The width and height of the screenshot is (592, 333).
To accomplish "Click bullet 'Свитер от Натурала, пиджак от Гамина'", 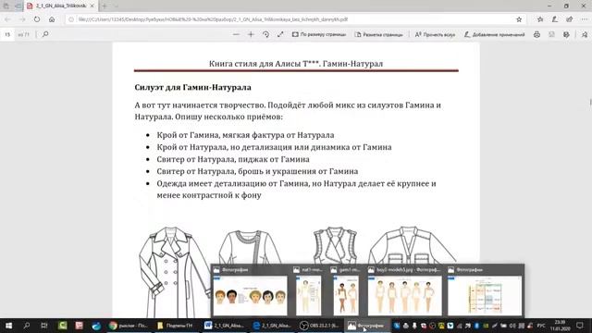I will click(x=233, y=159).
